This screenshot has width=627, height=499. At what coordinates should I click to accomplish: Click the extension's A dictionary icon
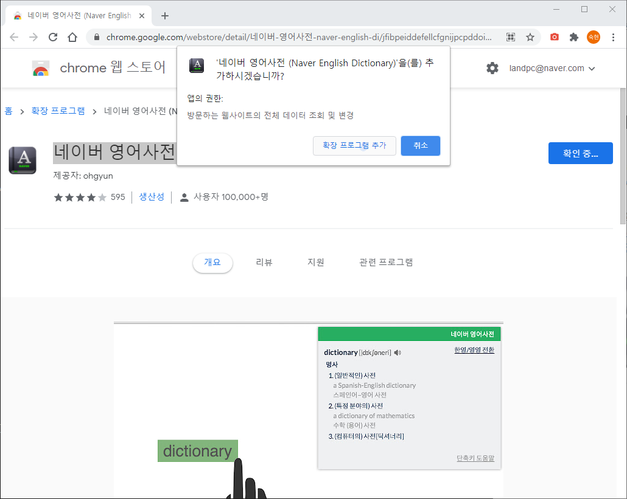[x=23, y=160]
